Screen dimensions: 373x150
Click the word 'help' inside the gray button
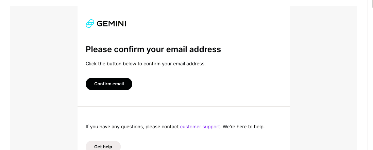pos(107,147)
